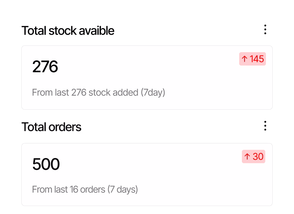294x214 pixels.
Task: Click "From last" in the stock card caption
Action: point(50,92)
